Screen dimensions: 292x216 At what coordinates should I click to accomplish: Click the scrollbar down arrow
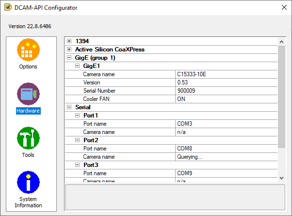coord(282,178)
